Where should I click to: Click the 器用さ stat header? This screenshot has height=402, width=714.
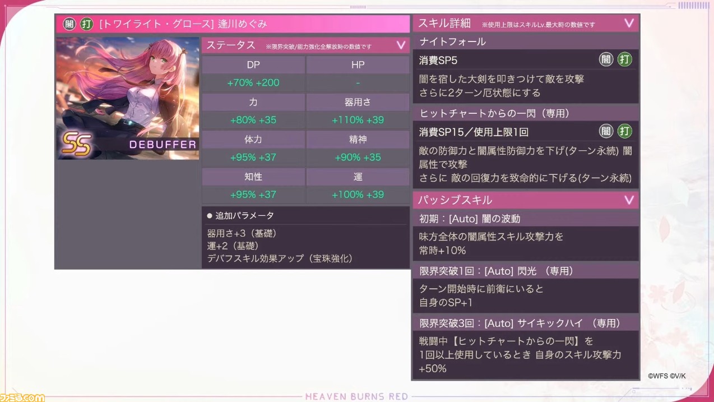click(x=358, y=102)
